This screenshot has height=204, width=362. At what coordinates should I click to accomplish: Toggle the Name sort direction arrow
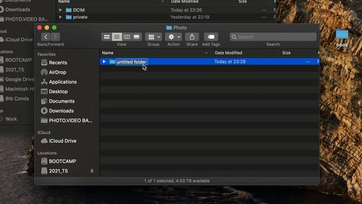point(206,53)
